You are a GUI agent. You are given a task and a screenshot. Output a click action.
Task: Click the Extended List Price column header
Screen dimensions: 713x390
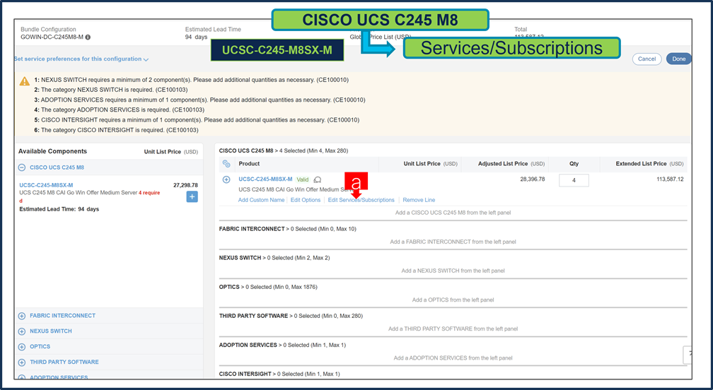[x=649, y=163]
